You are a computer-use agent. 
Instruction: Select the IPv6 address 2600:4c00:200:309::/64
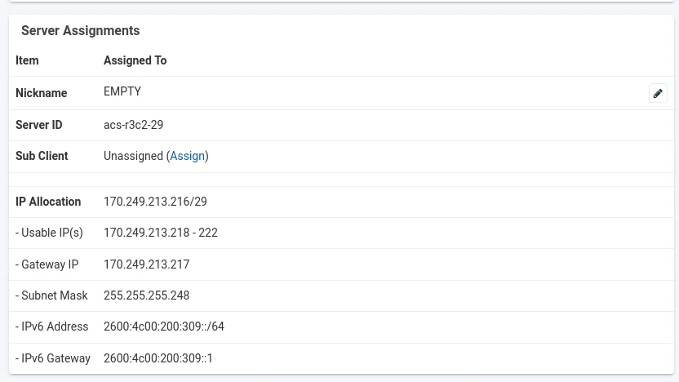tap(163, 326)
